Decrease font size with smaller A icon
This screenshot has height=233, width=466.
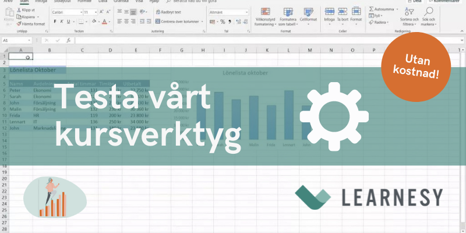tap(108, 12)
